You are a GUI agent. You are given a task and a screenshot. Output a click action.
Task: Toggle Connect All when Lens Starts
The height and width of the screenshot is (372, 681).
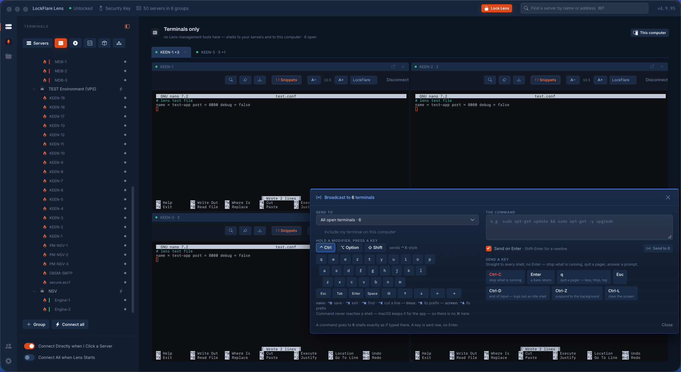click(x=29, y=357)
